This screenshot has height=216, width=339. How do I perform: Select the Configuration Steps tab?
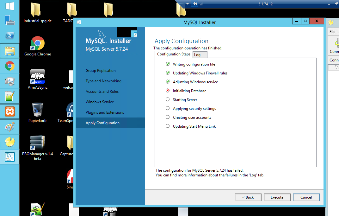tap(174, 54)
